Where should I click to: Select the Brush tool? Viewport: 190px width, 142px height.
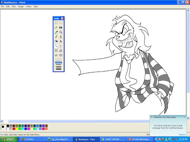[61, 37]
